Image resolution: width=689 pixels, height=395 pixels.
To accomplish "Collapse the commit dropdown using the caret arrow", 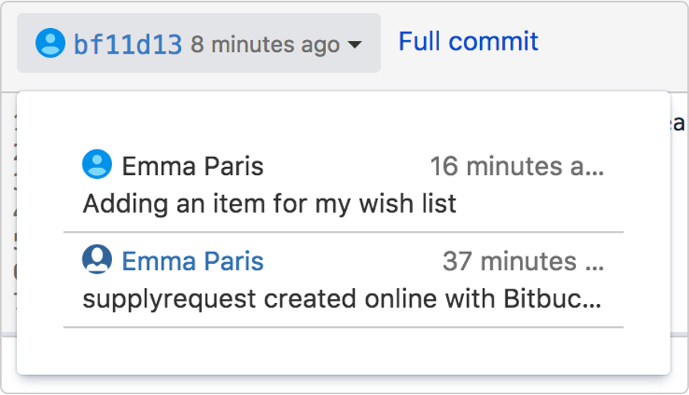I will [x=354, y=45].
